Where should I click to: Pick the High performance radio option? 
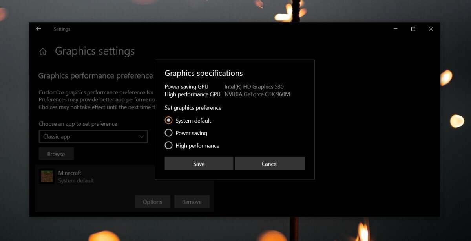click(x=169, y=145)
